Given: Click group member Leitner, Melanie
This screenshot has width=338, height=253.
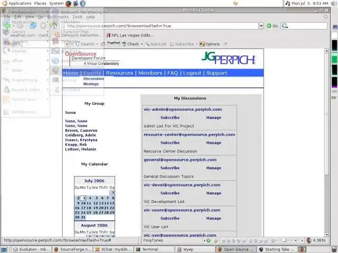Looking at the screenshot, I should pos(81,149).
